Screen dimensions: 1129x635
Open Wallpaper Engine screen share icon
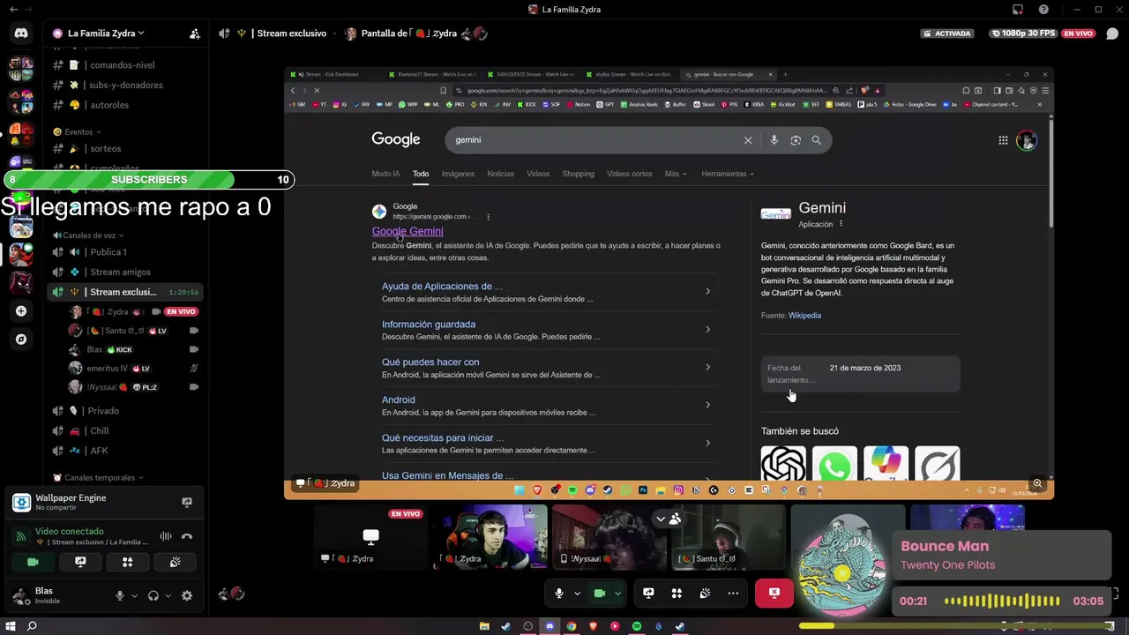pyautogui.click(x=187, y=502)
